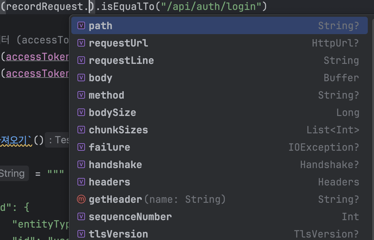
Task: Click the property icon next to requestLine
Action: point(81,60)
